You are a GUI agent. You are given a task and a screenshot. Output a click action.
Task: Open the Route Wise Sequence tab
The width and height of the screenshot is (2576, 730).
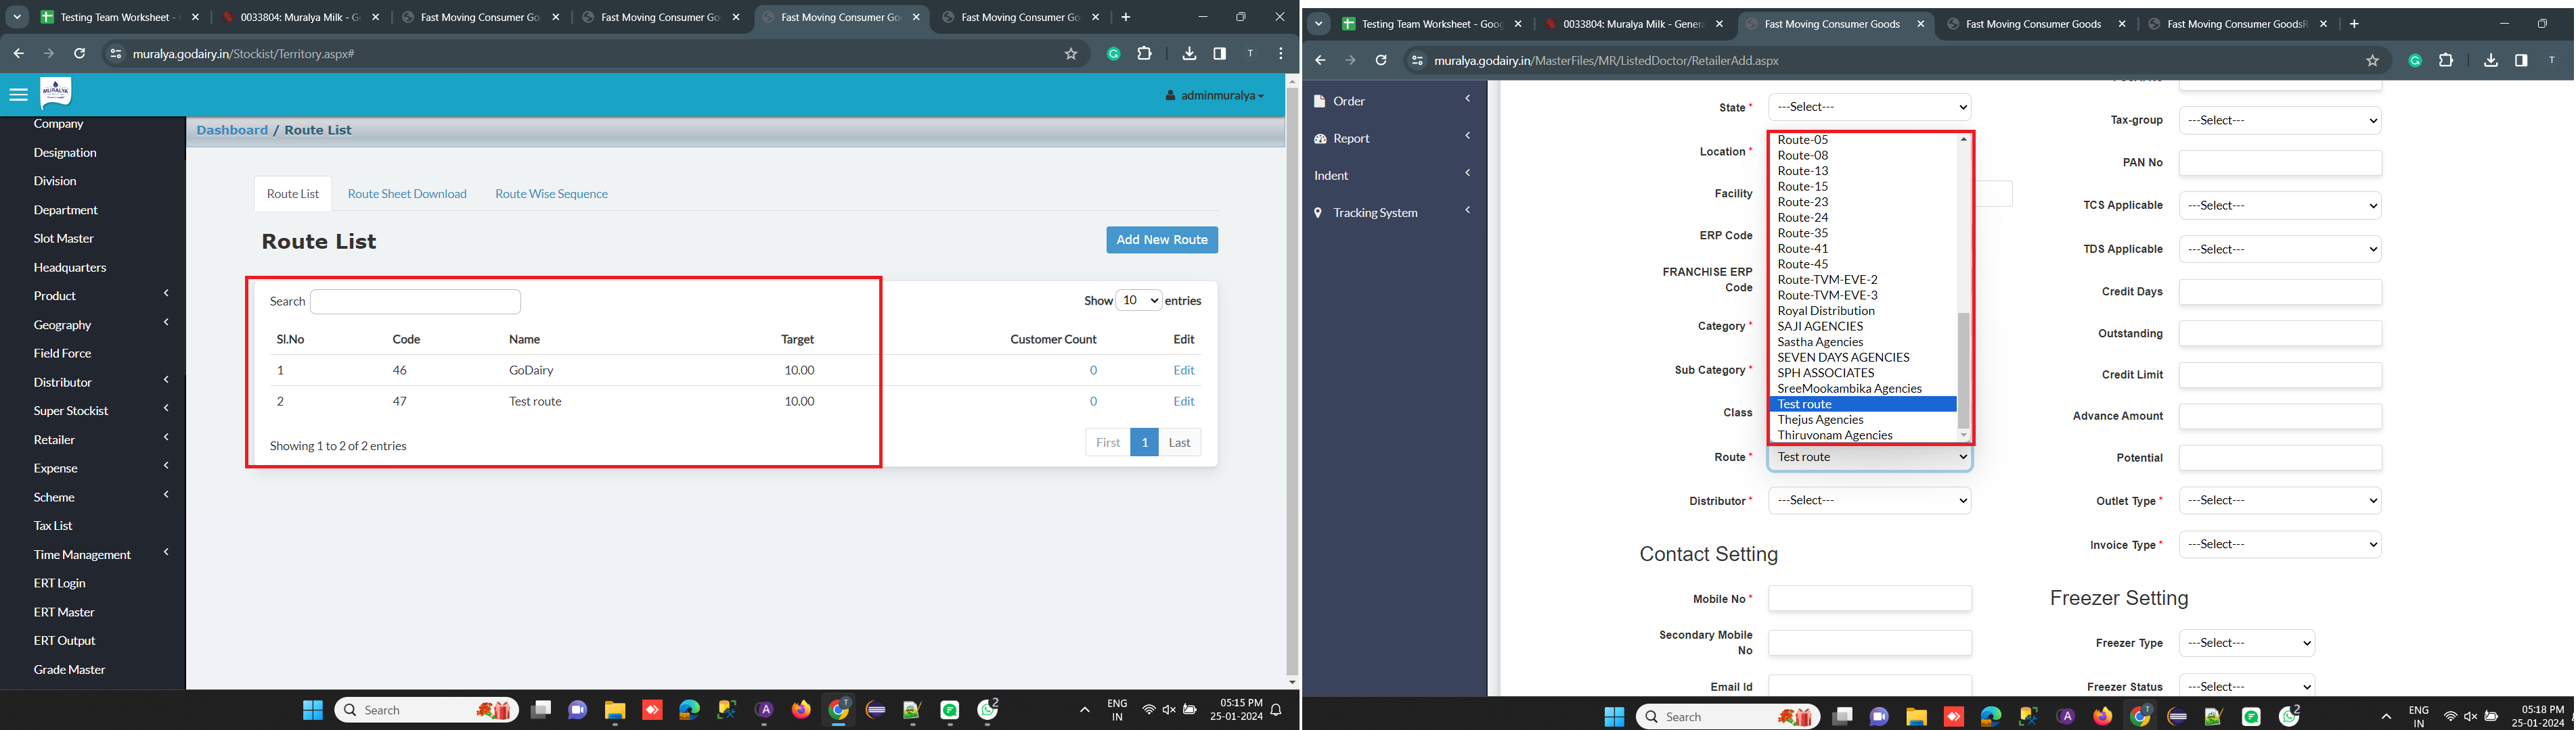(x=551, y=194)
